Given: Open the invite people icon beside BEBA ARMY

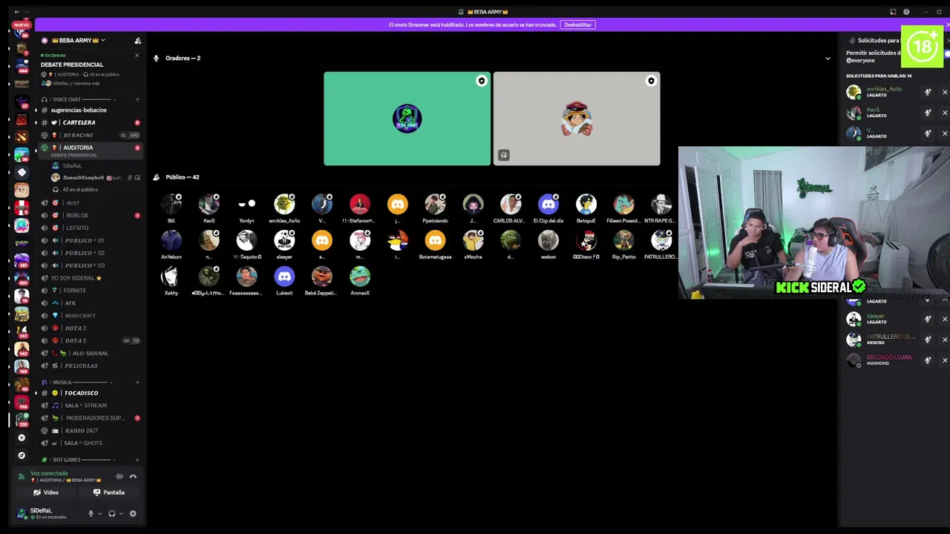Looking at the screenshot, I should point(137,41).
